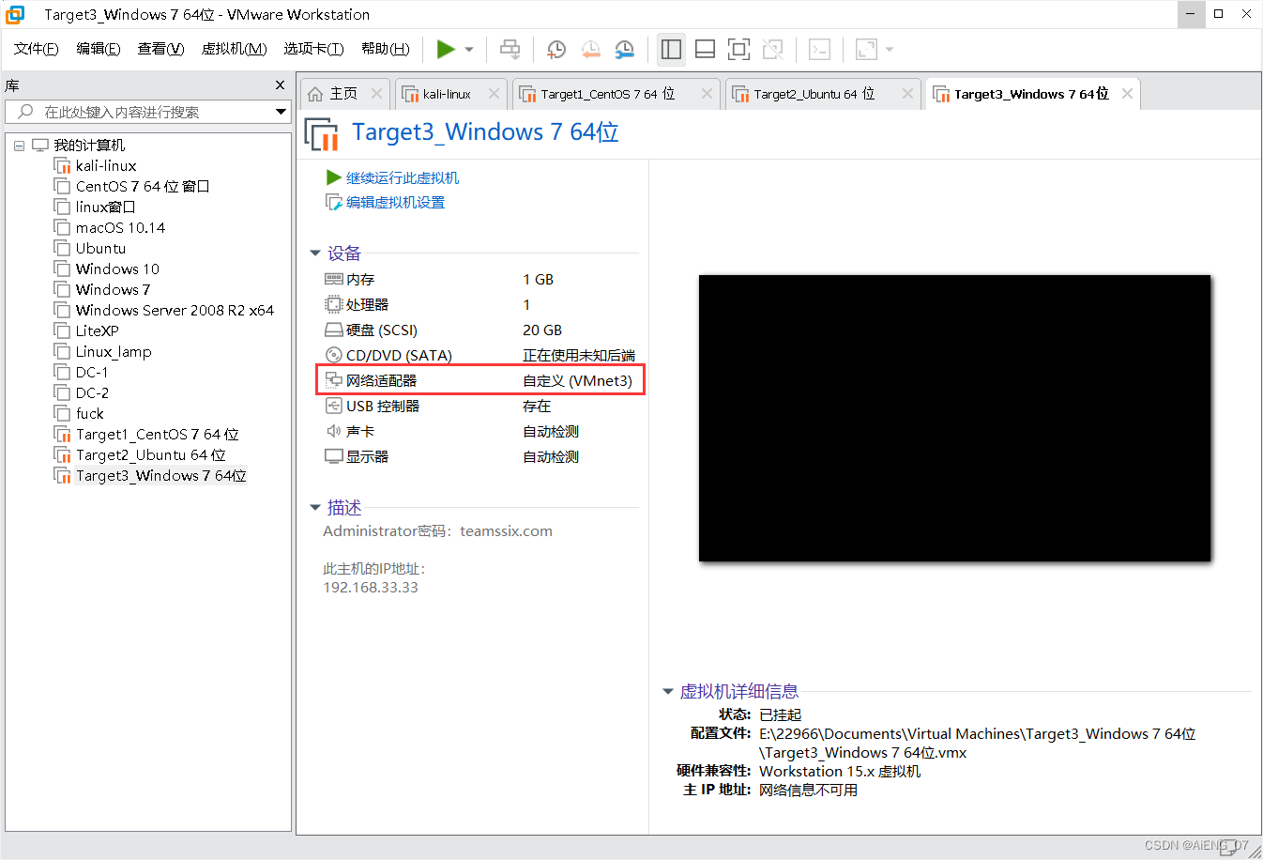Toggle the library sidebar view icon
This screenshot has height=860, width=1263.
point(671,49)
